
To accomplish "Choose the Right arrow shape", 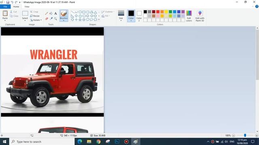I will 88,16.
